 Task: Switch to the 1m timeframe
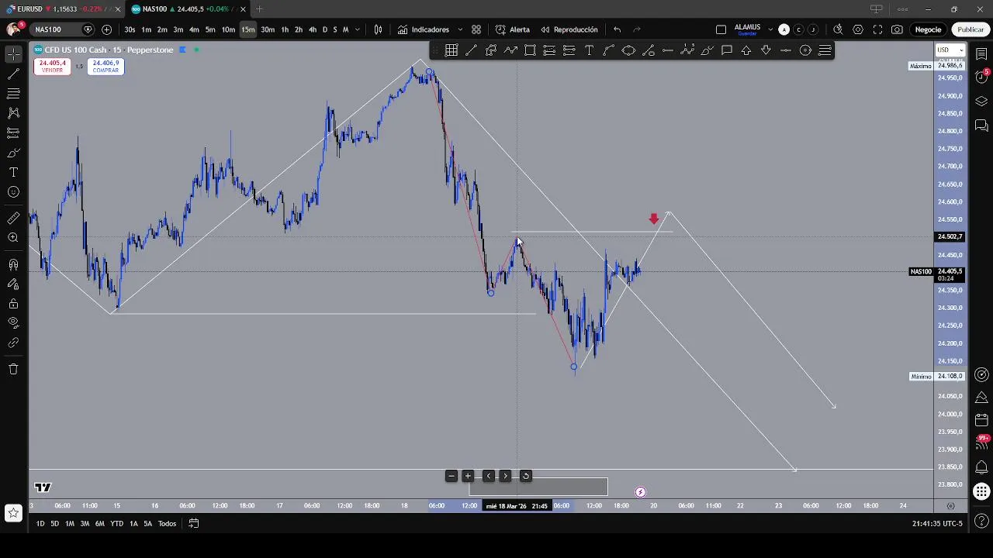[x=146, y=29]
